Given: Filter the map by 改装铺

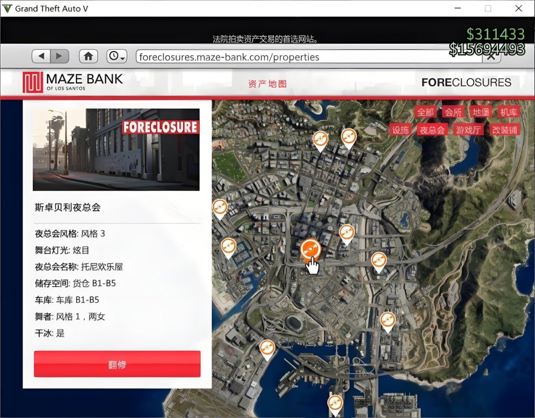Looking at the screenshot, I should (x=504, y=130).
